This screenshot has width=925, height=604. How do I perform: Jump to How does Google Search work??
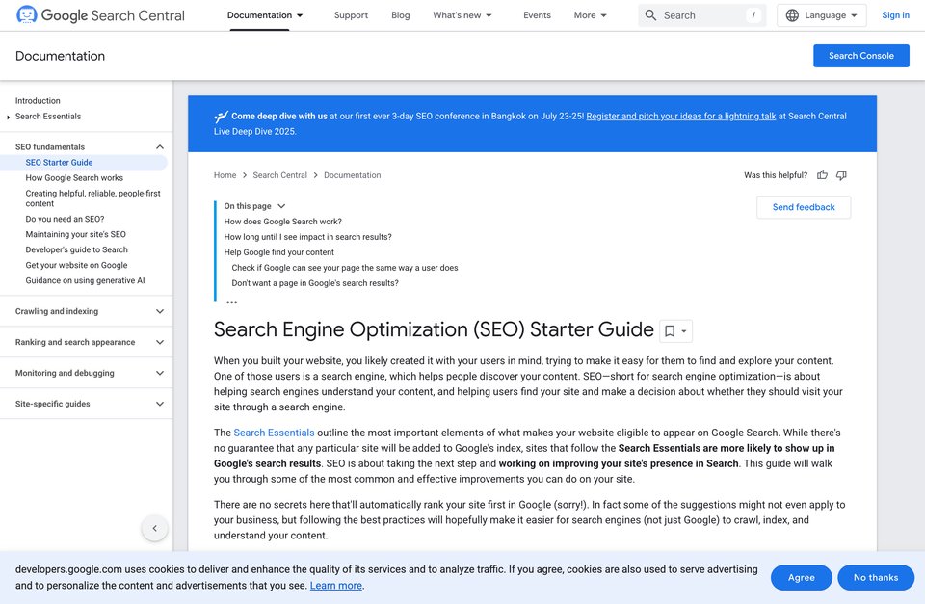point(282,222)
